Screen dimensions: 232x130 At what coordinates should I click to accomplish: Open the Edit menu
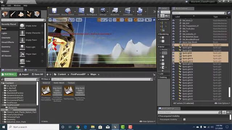(x=9, y=5)
